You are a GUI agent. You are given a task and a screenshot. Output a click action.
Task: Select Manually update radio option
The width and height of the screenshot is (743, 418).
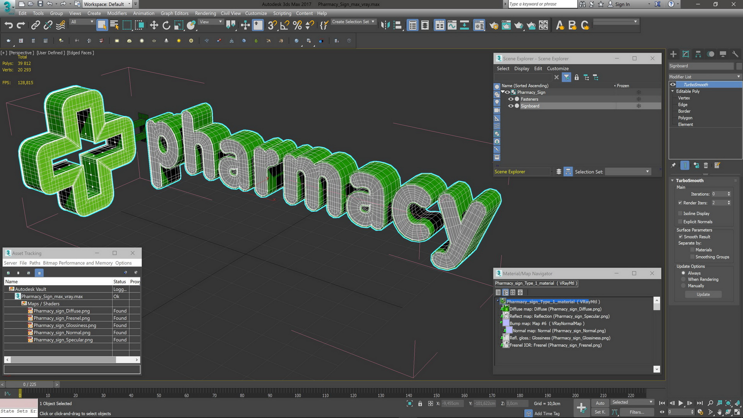[x=683, y=286]
